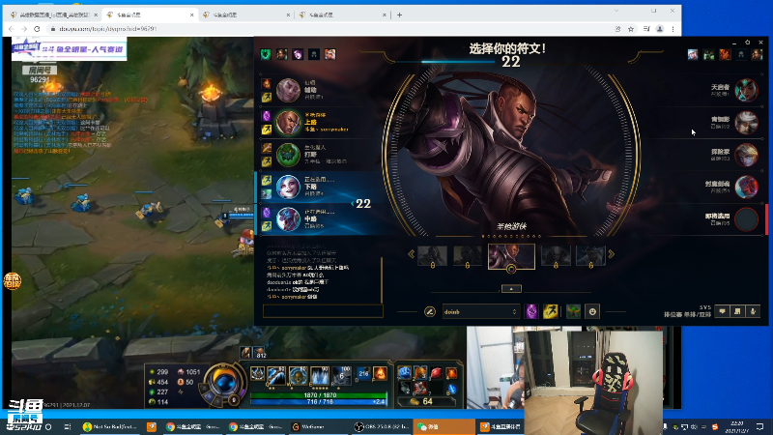Select the first teammate's champion portrait

(288, 90)
